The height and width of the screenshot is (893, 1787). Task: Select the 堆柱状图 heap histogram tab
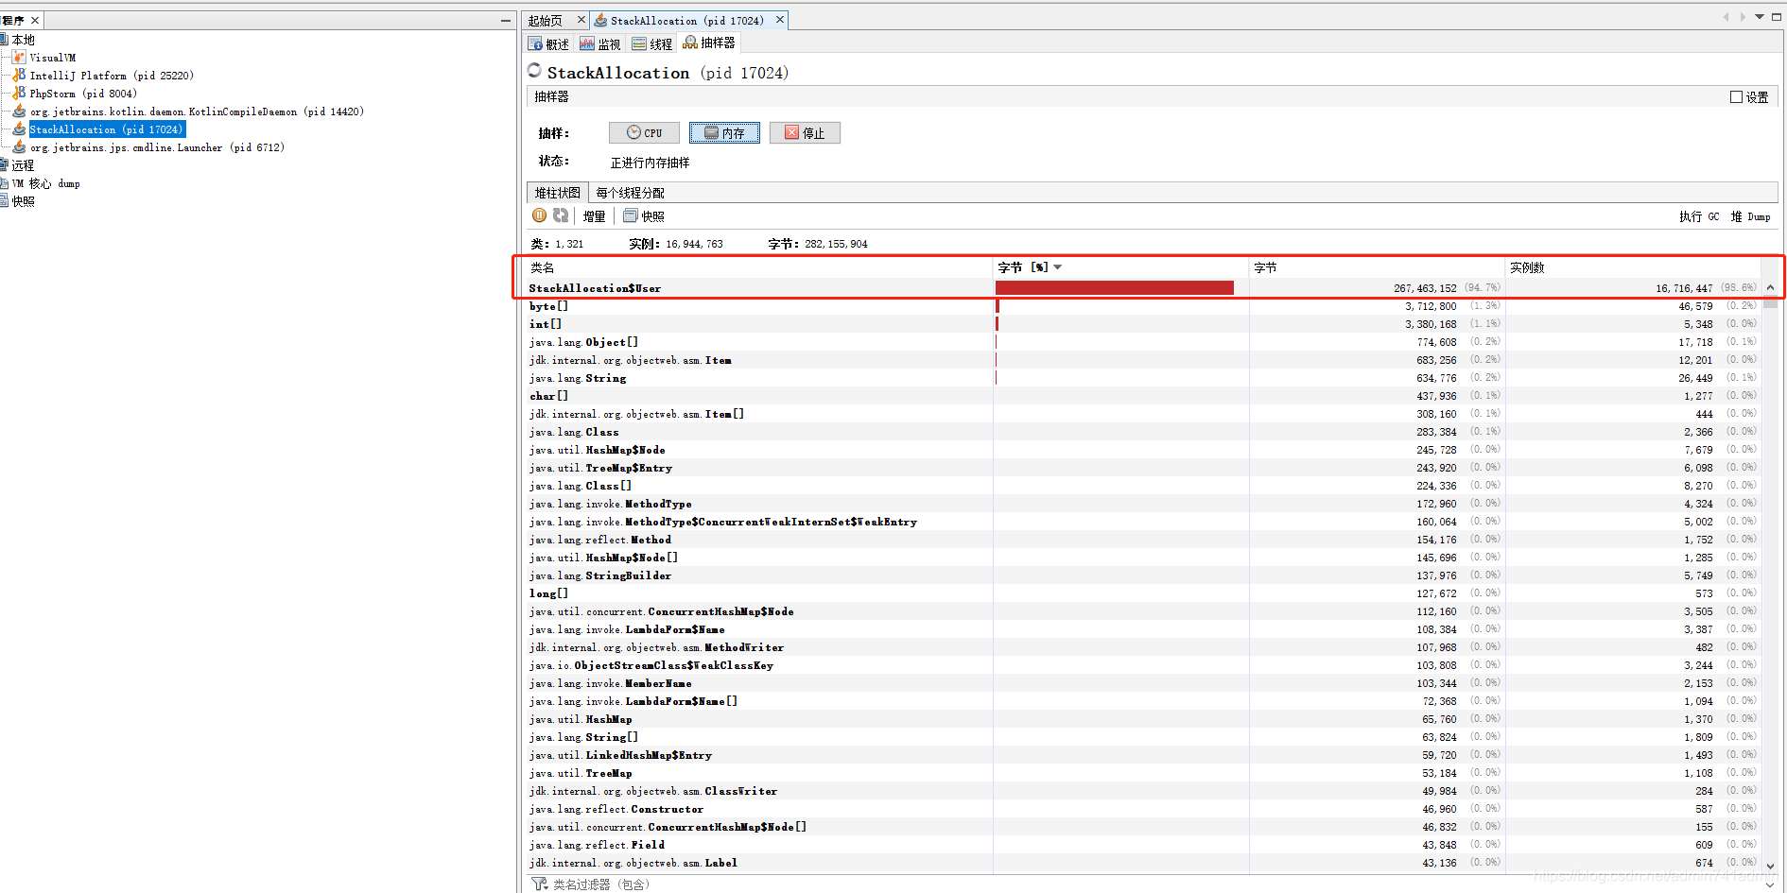[558, 193]
